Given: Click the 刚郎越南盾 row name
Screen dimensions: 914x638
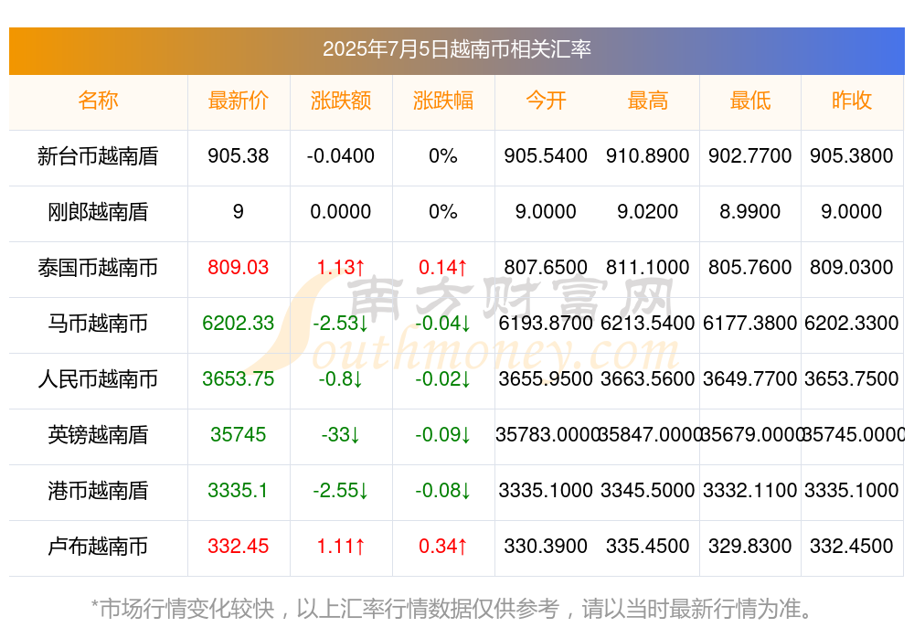Looking at the screenshot, I should [98, 212].
